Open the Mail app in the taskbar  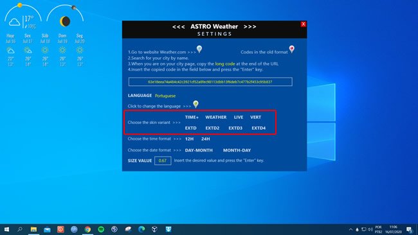click(x=47, y=229)
